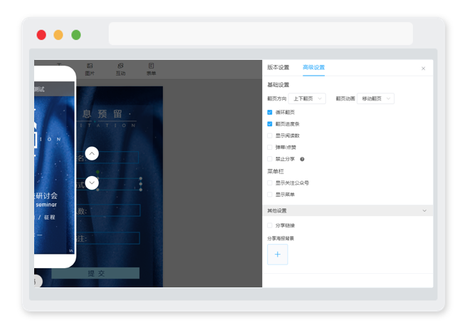Screen dimensions: 470x328
Task: Click the 表单 form tool icon
Action: [151, 69]
